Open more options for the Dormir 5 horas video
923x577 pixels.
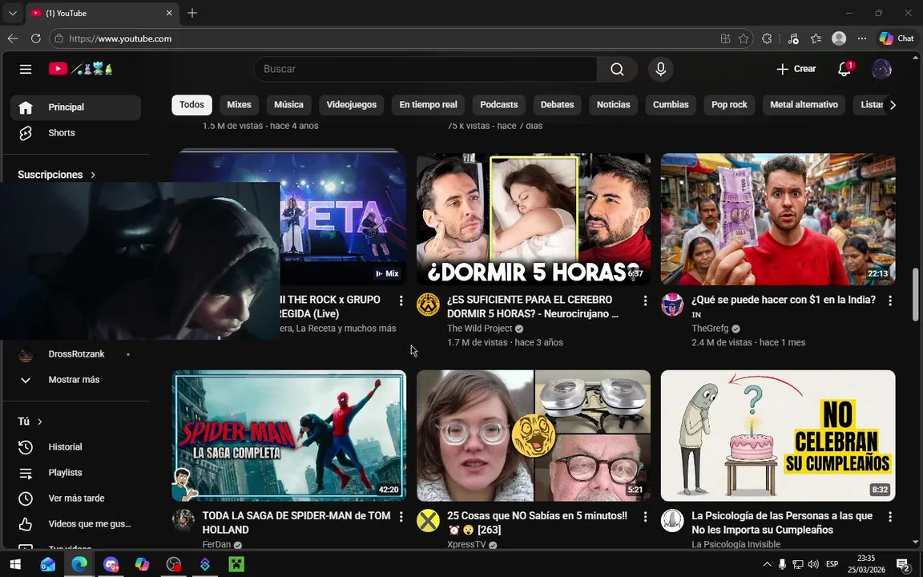645,301
